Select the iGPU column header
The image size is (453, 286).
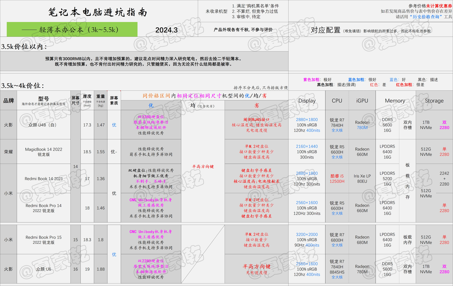click(x=362, y=101)
